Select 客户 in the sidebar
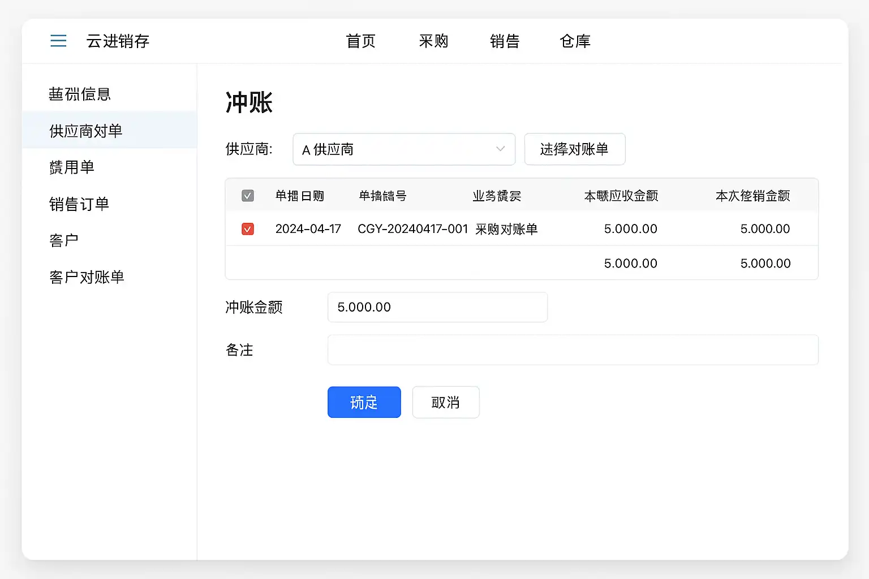 pyautogui.click(x=64, y=240)
